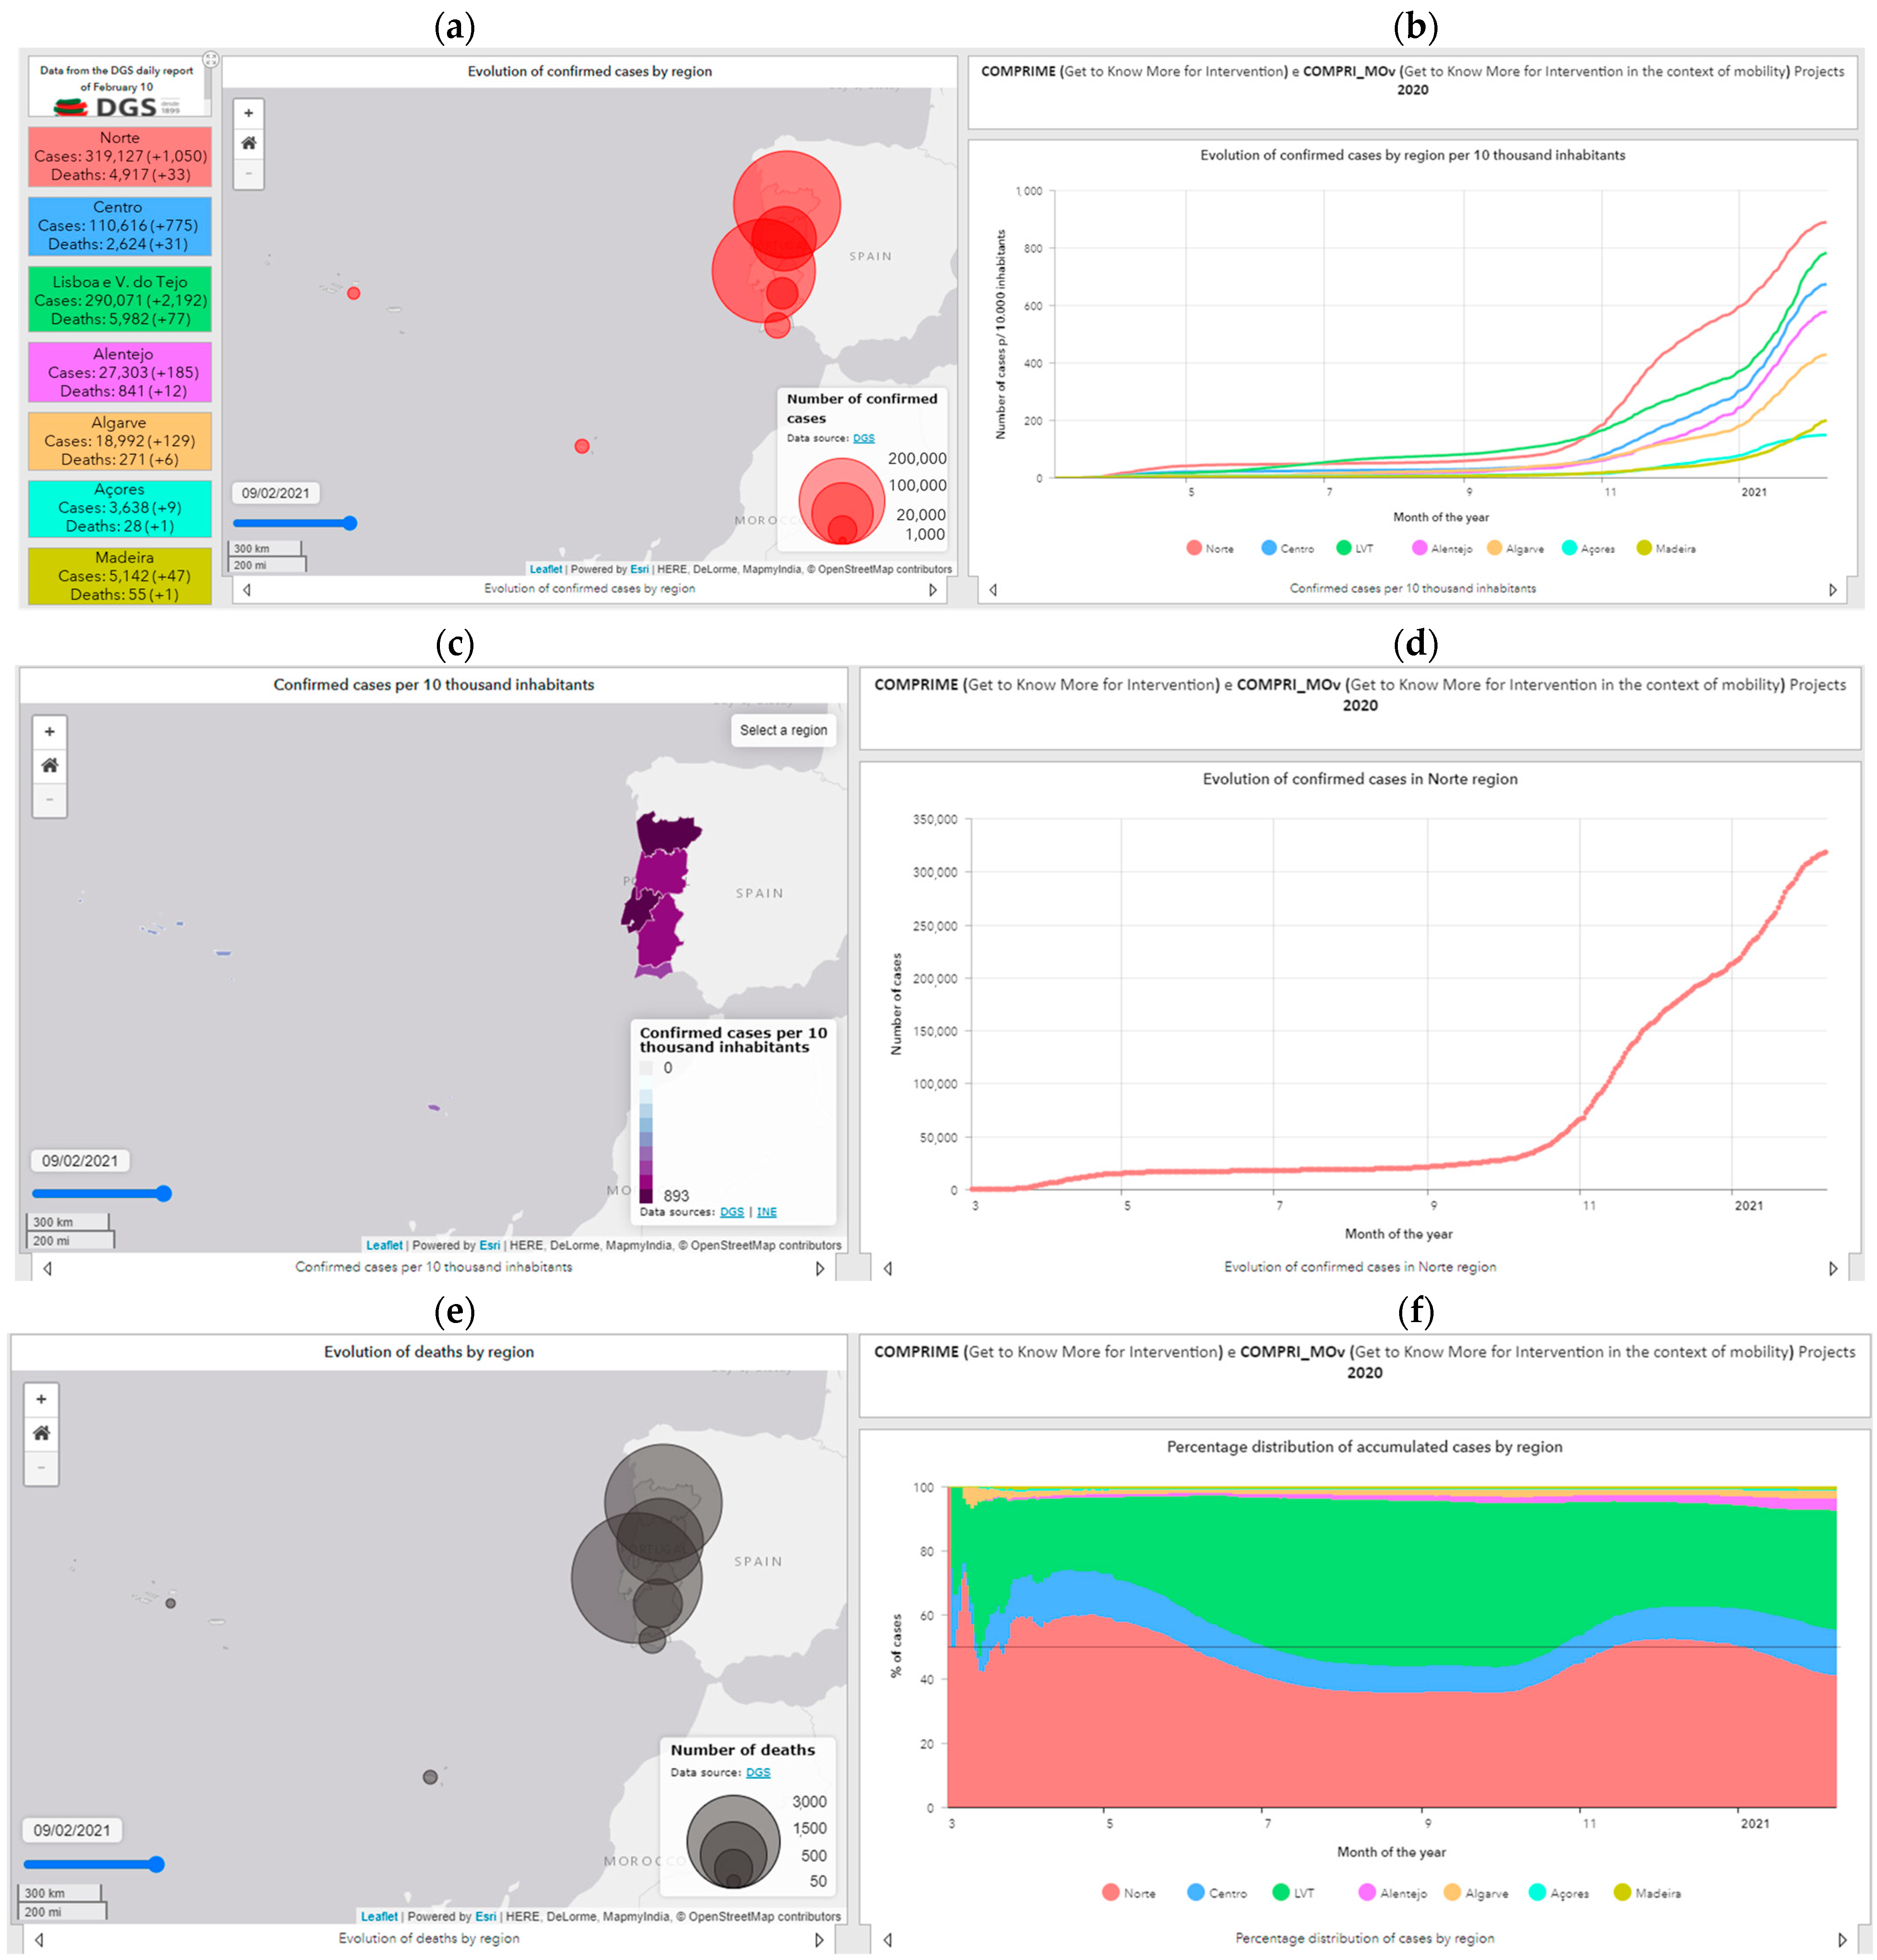
Task: Zoom out on the deaths by region map
Action: [41, 1467]
